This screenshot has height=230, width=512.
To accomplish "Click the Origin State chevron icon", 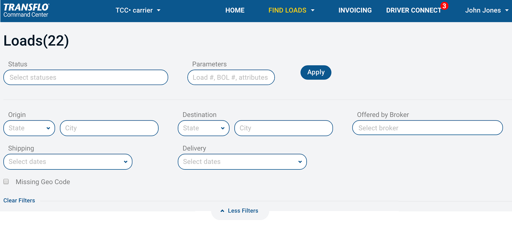I will [48, 128].
